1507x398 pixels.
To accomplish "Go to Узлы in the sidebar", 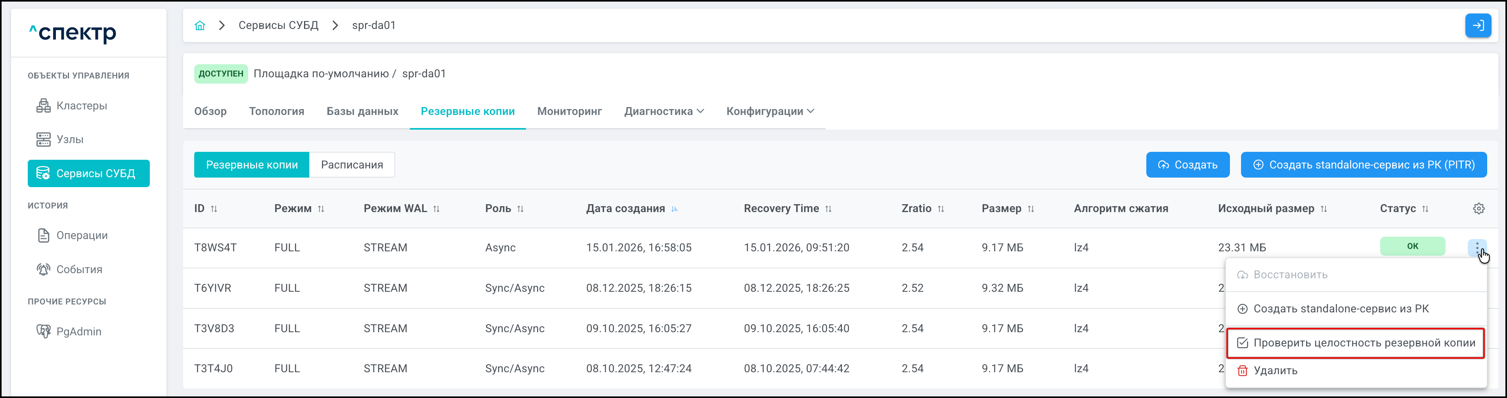I will pos(70,139).
